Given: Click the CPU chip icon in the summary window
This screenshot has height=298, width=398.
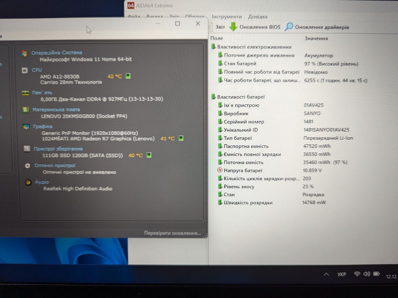Looking at the screenshot, I should click(25, 70).
